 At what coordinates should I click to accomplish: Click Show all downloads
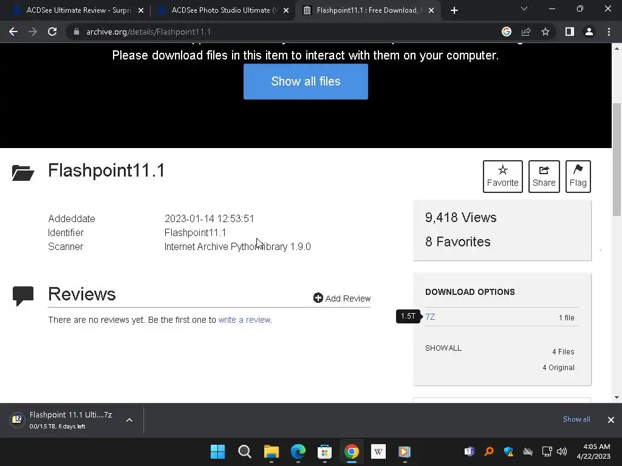[x=576, y=419]
